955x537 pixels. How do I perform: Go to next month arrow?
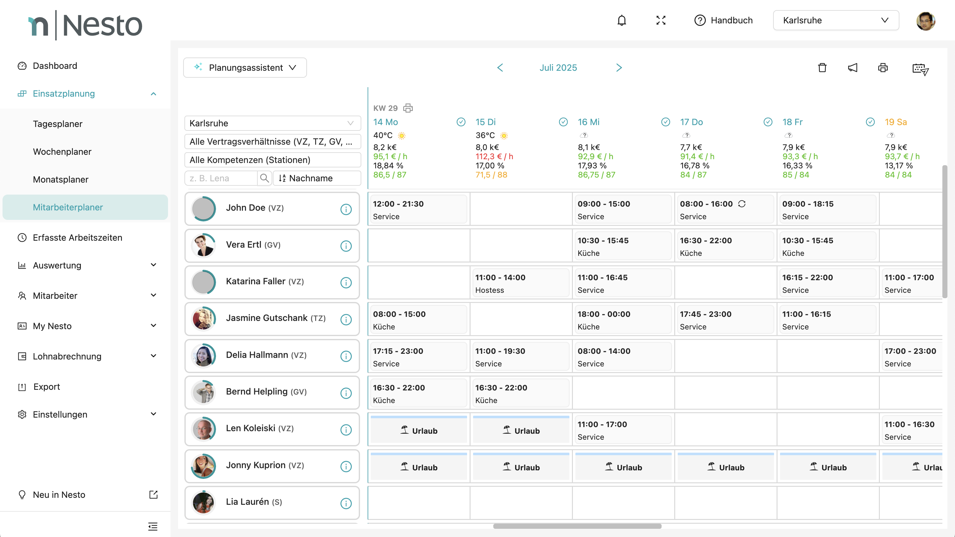pyautogui.click(x=619, y=68)
